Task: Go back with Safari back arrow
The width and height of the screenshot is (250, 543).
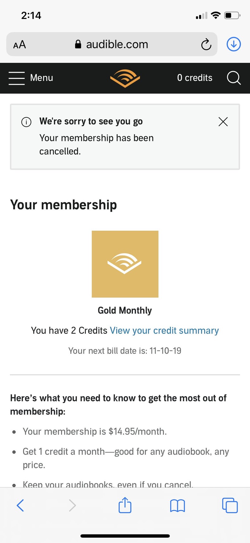Action: (20, 505)
